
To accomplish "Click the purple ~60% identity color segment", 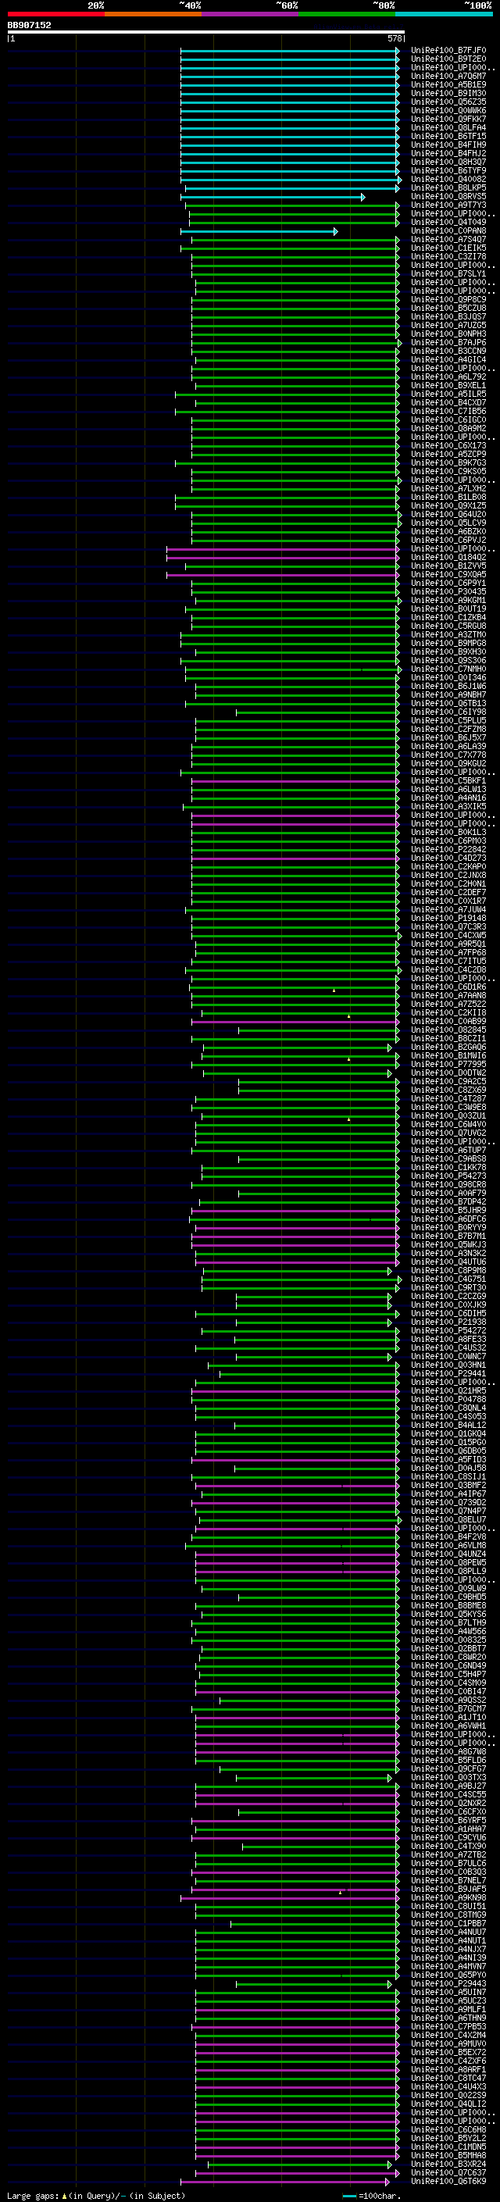I will point(251,14).
